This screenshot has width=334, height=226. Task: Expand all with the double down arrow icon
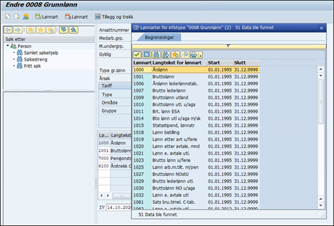(63, 30)
